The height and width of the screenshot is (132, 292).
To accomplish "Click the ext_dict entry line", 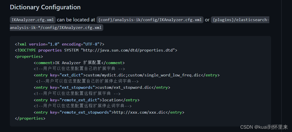I will pos(127,75).
